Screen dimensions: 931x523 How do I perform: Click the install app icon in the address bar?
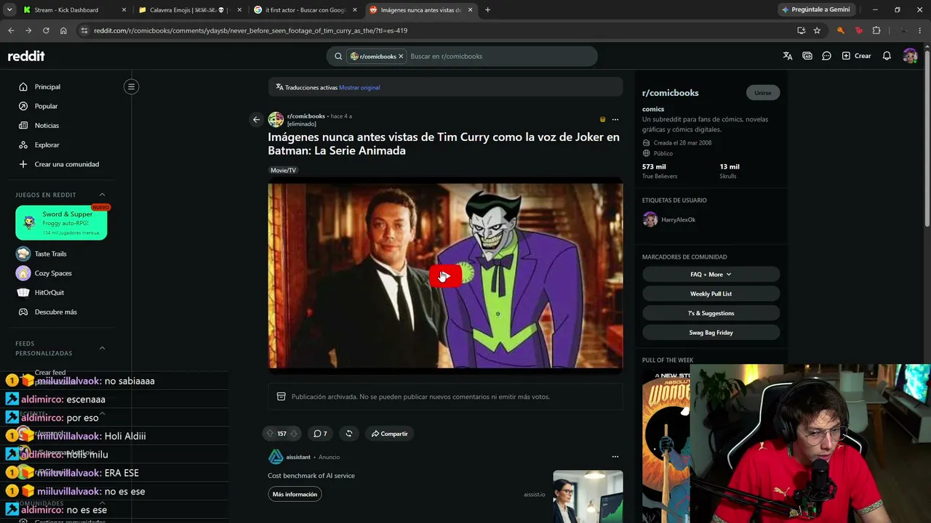tap(801, 31)
